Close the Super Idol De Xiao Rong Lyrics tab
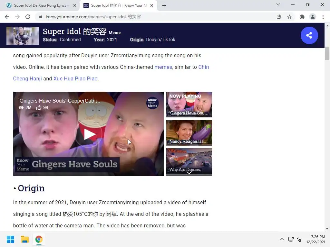This screenshot has height=247, width=330. [x=75, y=5]
